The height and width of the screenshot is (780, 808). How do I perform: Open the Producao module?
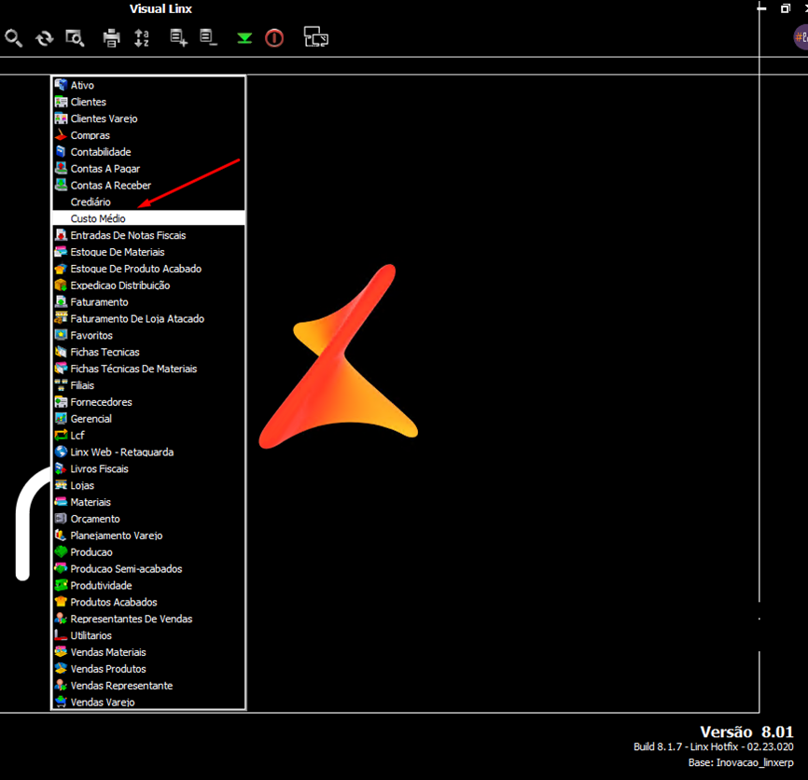[x=148, y=551]
